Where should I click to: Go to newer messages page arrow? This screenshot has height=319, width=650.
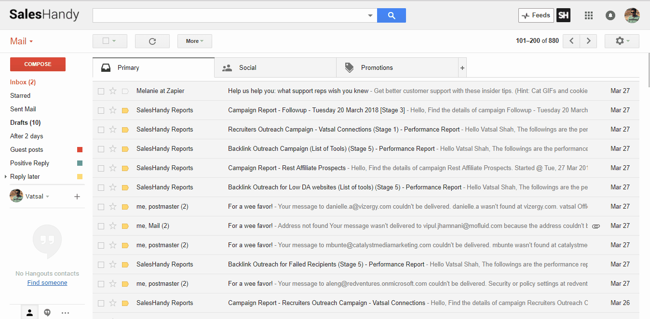[571, 41]
